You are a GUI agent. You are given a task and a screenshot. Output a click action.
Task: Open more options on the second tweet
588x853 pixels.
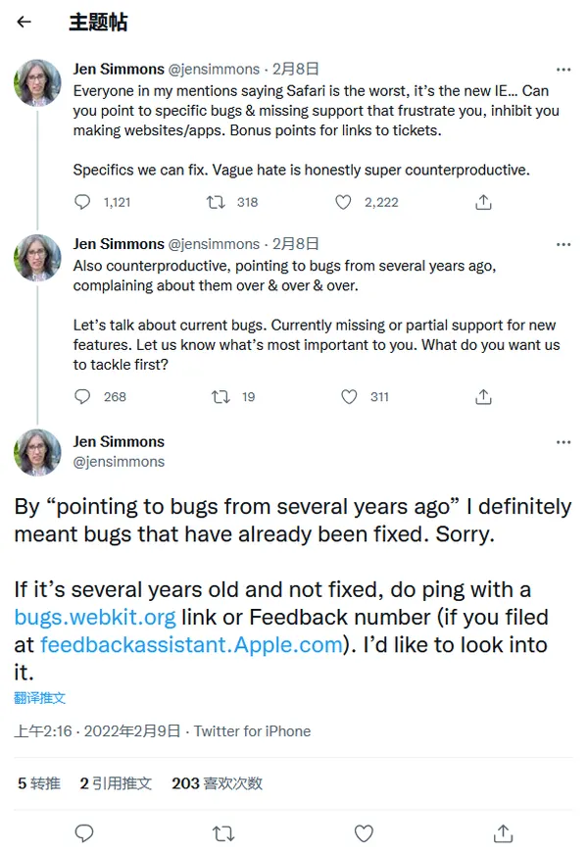click(x=563, y=244)
